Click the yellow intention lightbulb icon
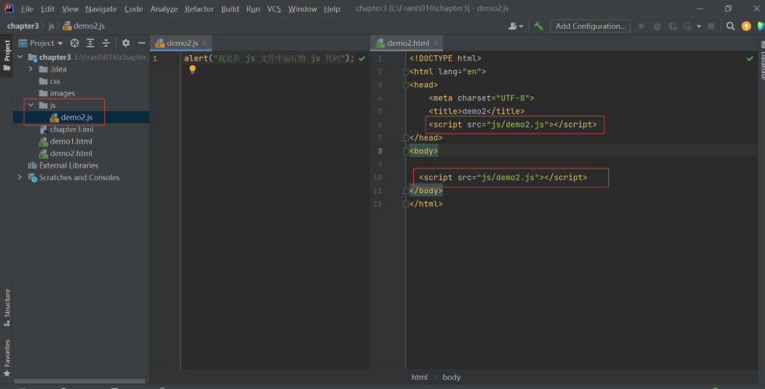 (x=193, y=70)
